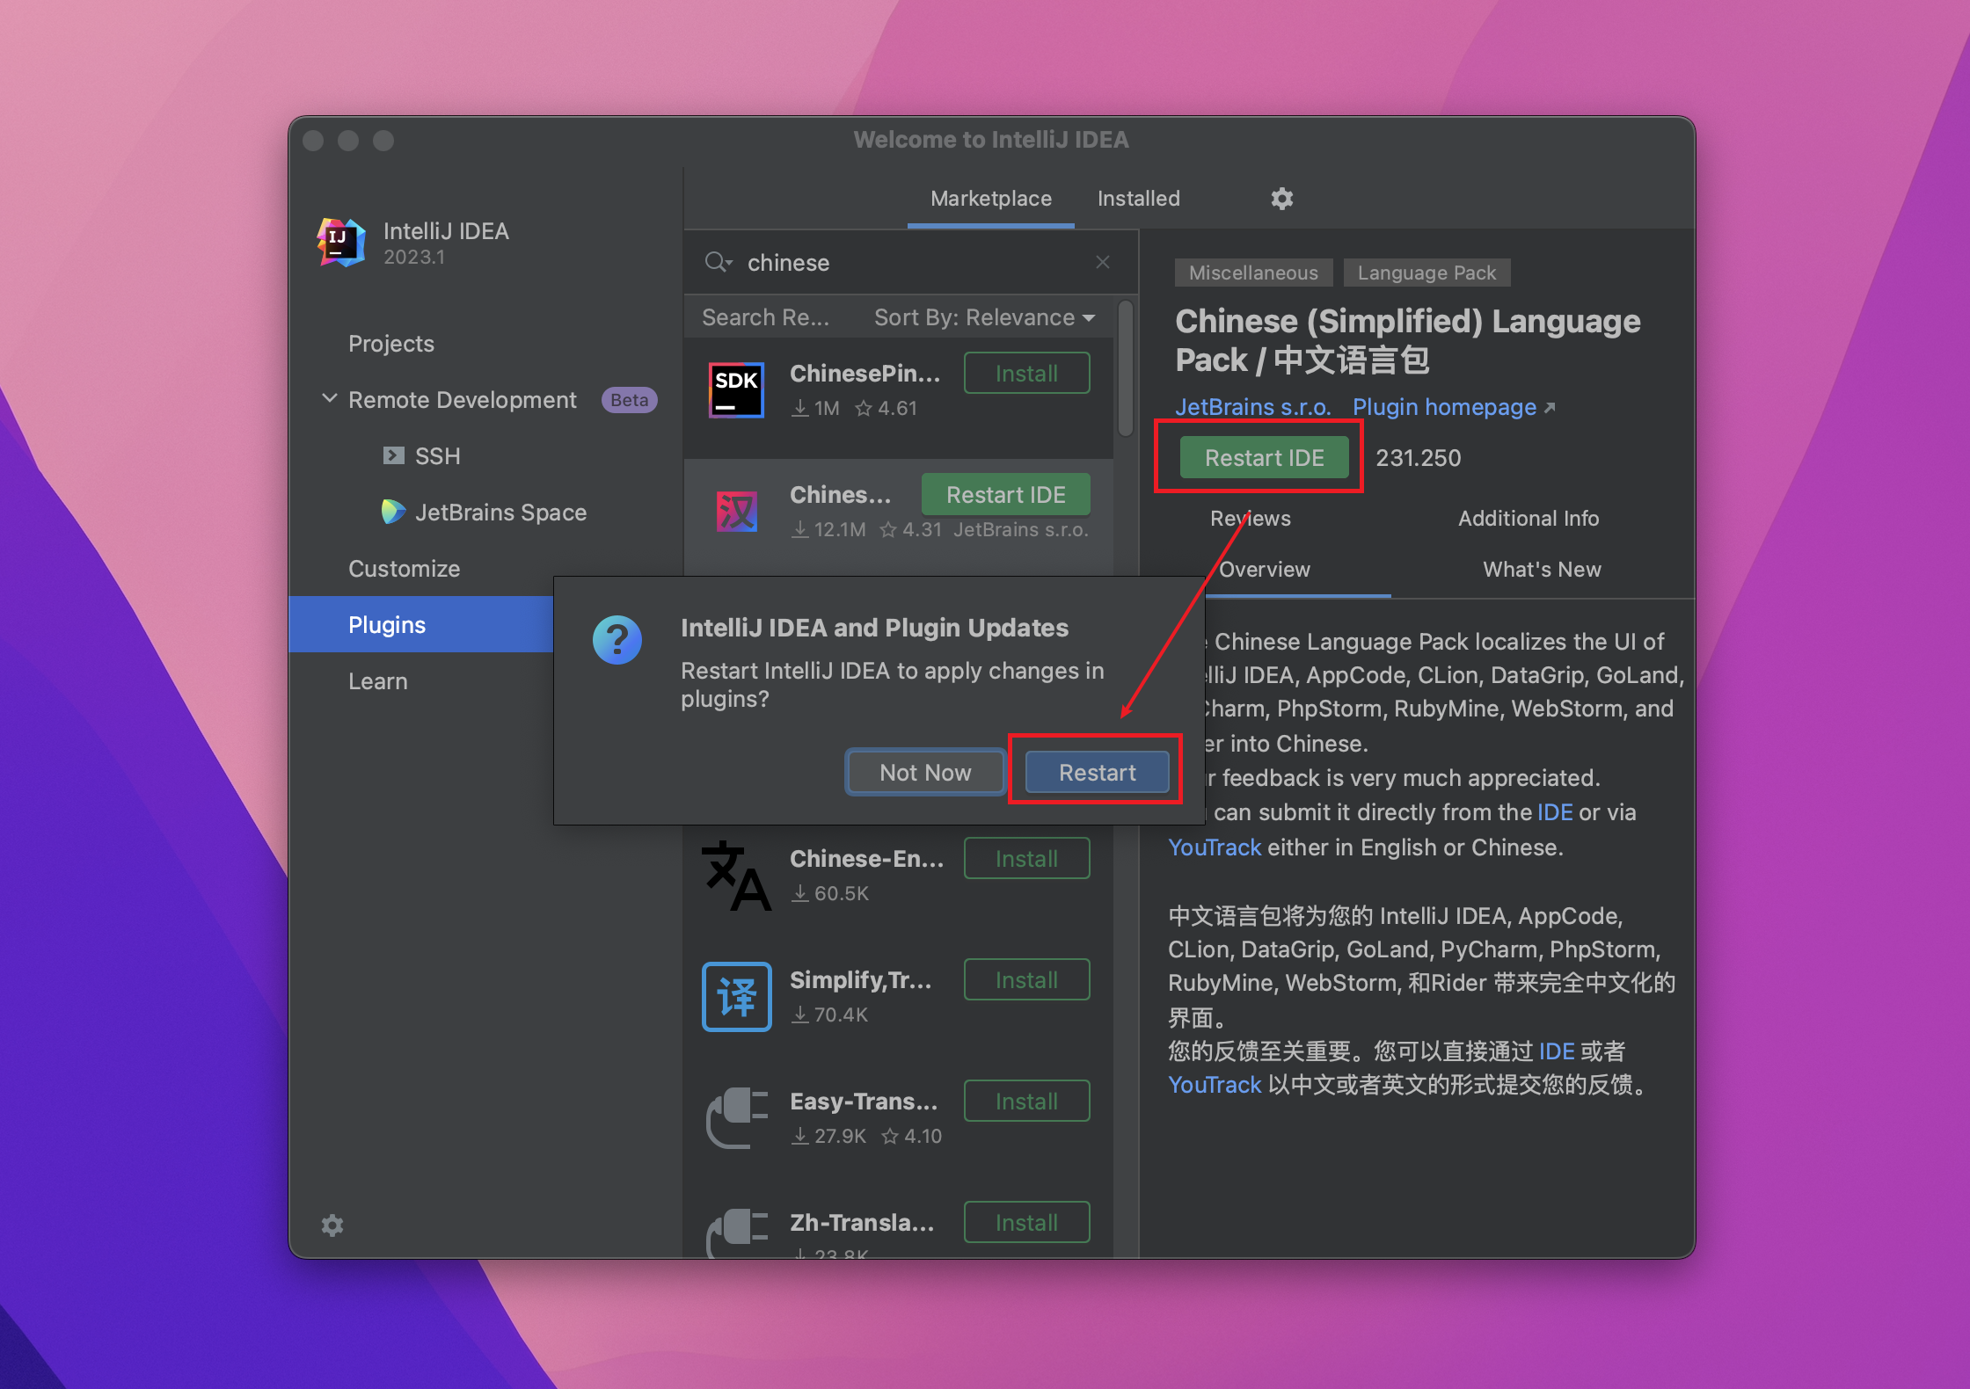Click the Chinese-En translation plugin icon
The height and width of the screenshot is (1389, 1970).
(x=735, y=870)
